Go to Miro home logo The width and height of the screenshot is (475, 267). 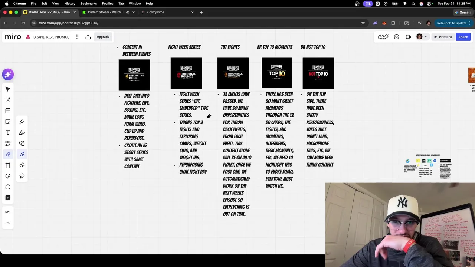13,37
